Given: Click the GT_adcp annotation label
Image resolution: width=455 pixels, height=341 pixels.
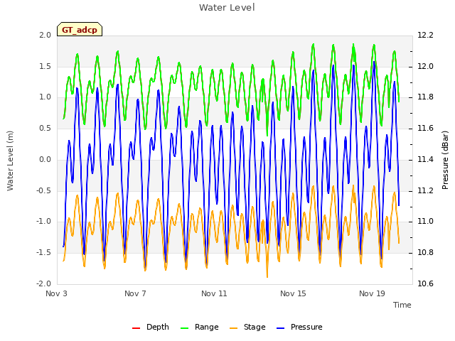Looking at the screenshot, I should [80, 30].
